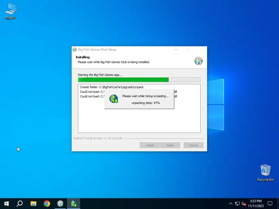Click the installer logo in setup header
The width and height of the screenshot is (279, 209).
[x=199, y=61]
